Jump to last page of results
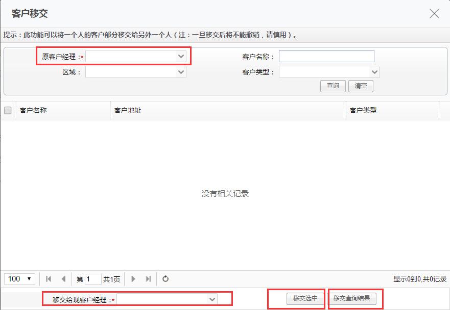The width and height of the screenshot is (450, 310). click(148, 279)
